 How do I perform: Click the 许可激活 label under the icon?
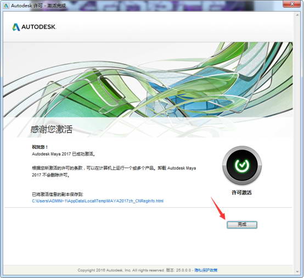(x=241, y=192)
